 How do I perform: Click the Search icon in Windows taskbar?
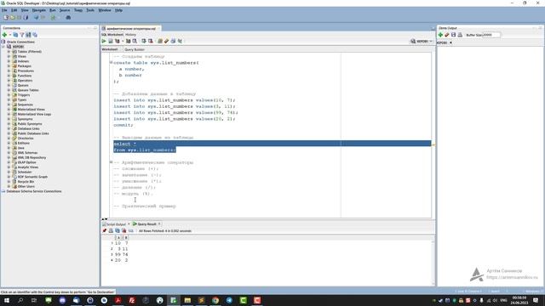tap(20, 300)
